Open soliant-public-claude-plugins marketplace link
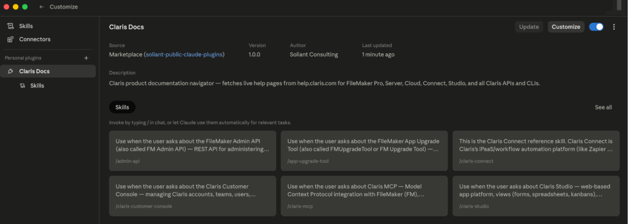 184,54
